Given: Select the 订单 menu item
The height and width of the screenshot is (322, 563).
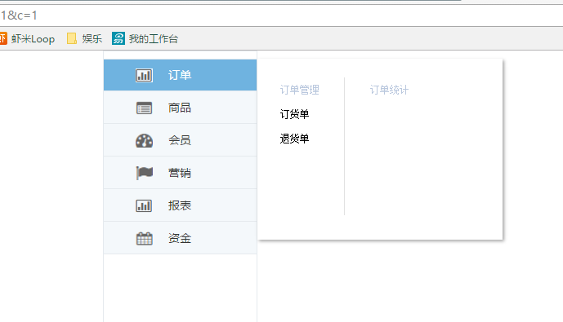Looking at the screenshot, I should (x=180, y=75).
